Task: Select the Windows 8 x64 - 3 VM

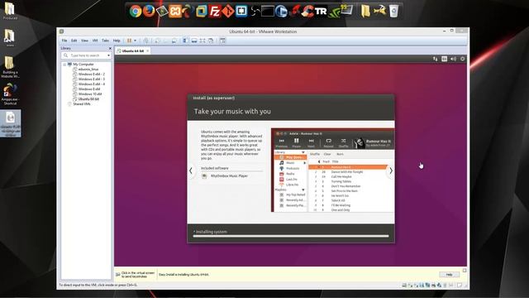Action: coord(91,79)
